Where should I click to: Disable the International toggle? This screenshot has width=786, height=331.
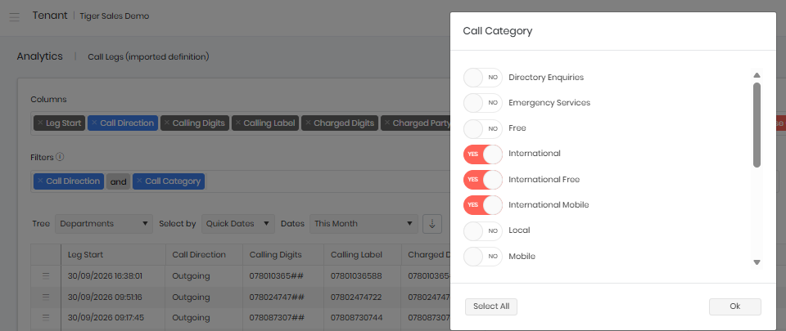pyautogui.click(x=483, y=154)
